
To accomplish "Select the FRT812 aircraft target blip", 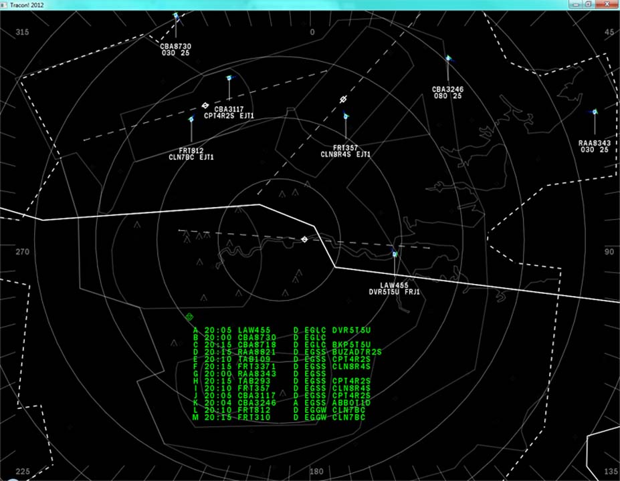I will coord(191,119).
